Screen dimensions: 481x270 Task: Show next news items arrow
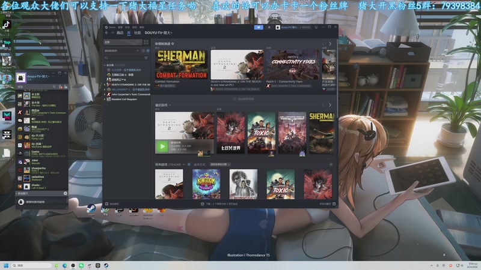coord(330,44)
